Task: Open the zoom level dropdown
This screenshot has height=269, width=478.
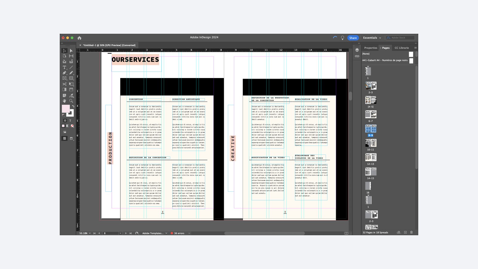Action: pos(90,233)
